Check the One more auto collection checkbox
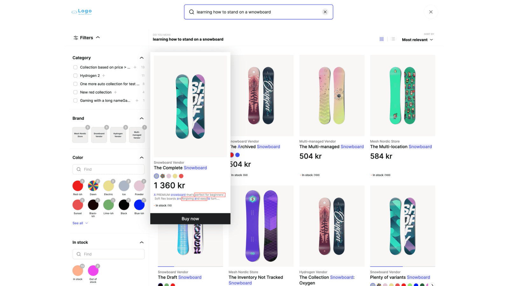The width and height of the screenshot is (509, 286). tap(75, 84)
